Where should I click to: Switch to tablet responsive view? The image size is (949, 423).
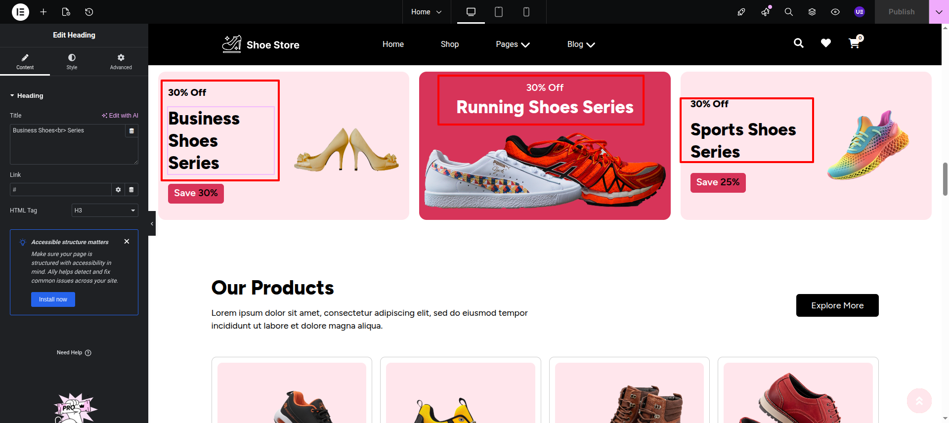click(x=498, y=12)
